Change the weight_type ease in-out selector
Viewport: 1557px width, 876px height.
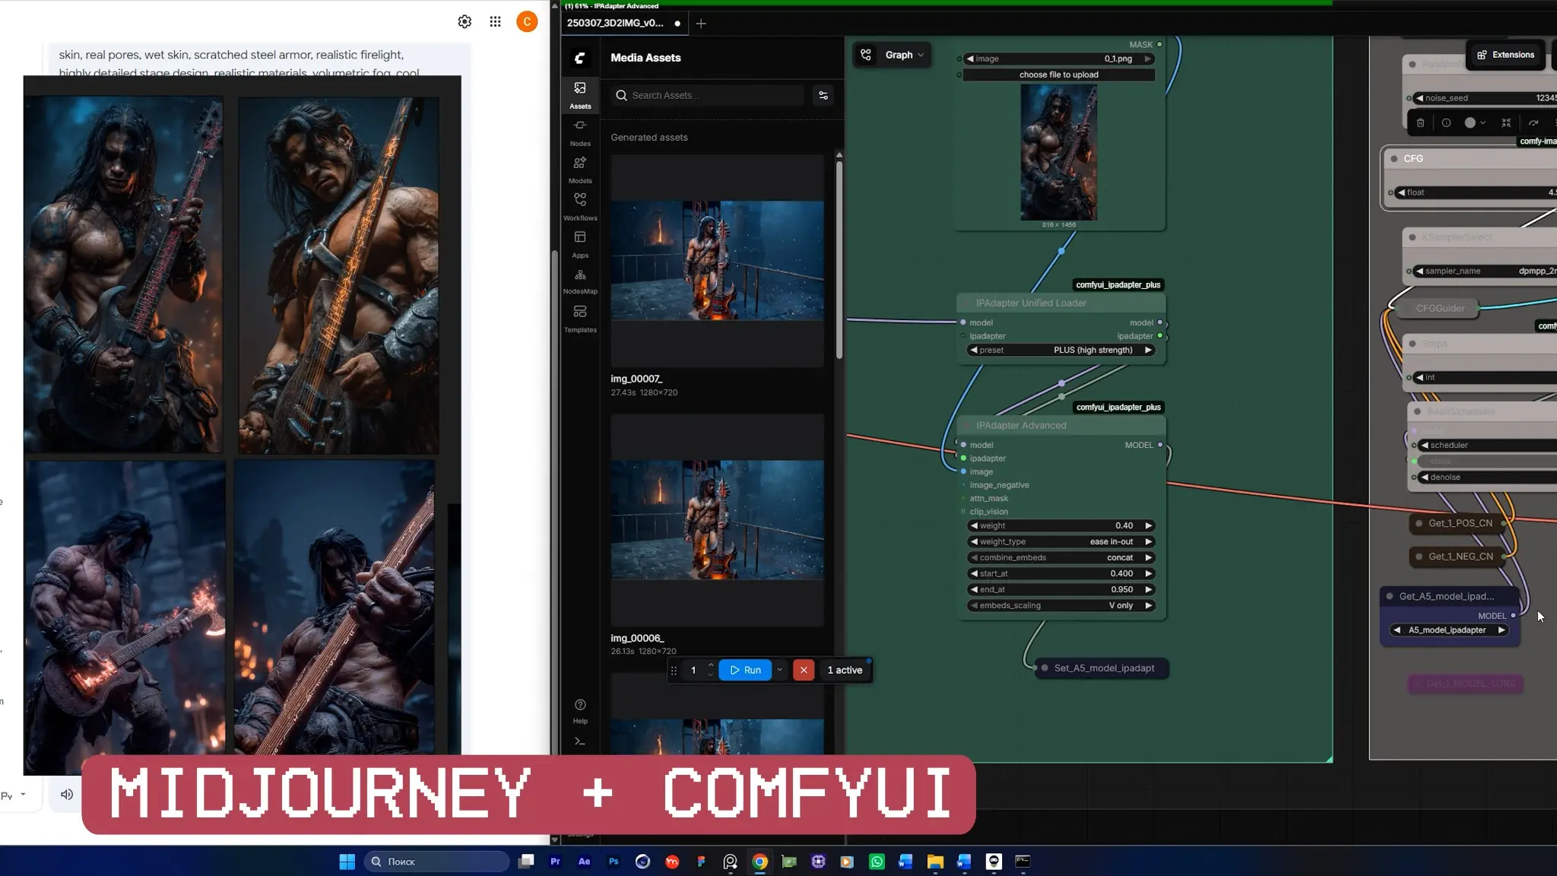click(x=1061, y=542)
